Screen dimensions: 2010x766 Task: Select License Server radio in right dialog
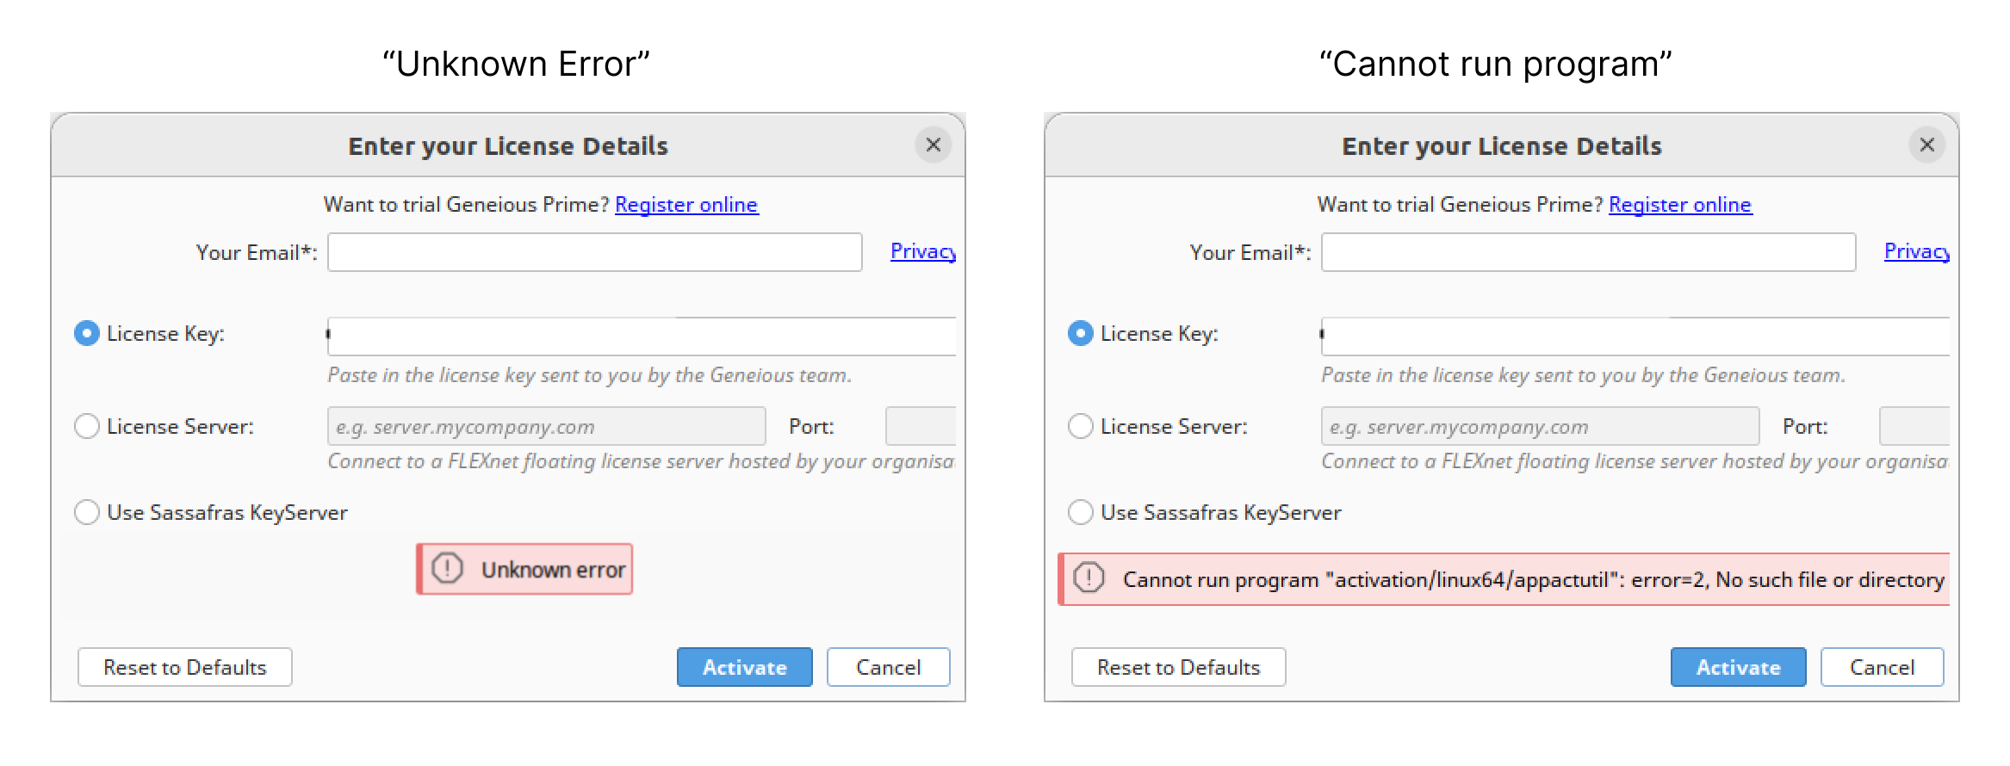click(x=1081, y=426)
